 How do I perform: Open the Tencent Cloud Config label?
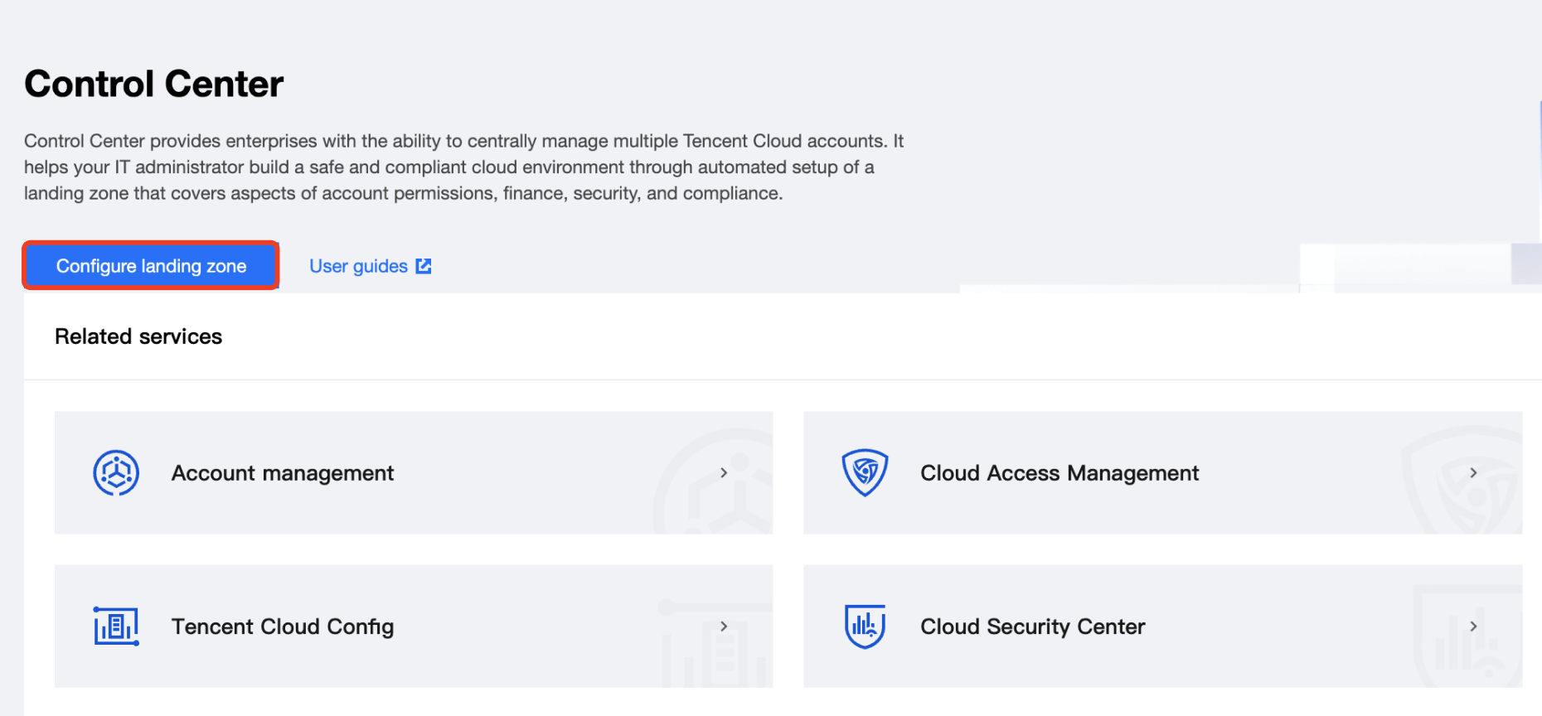click(282, 626)
